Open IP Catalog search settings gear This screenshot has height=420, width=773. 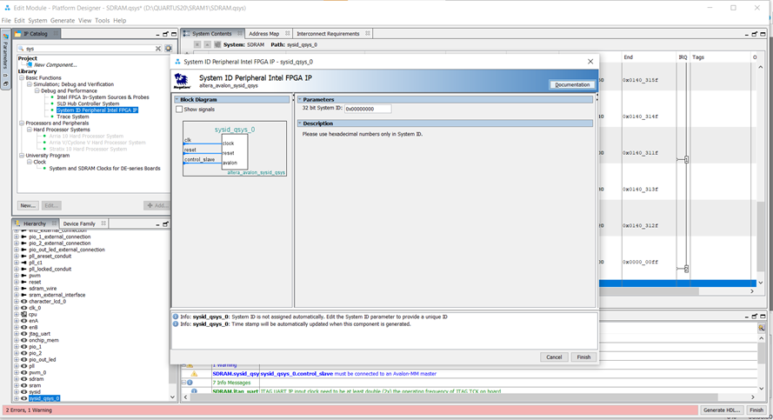coord(168,49)
